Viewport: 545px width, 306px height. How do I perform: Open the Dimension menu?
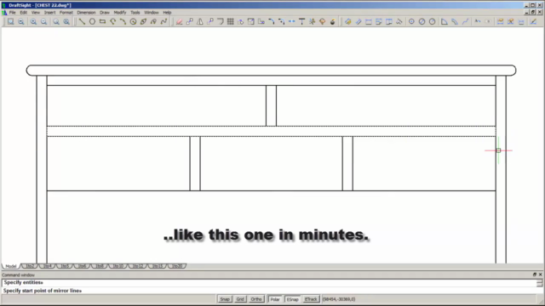tap(86, 13)
